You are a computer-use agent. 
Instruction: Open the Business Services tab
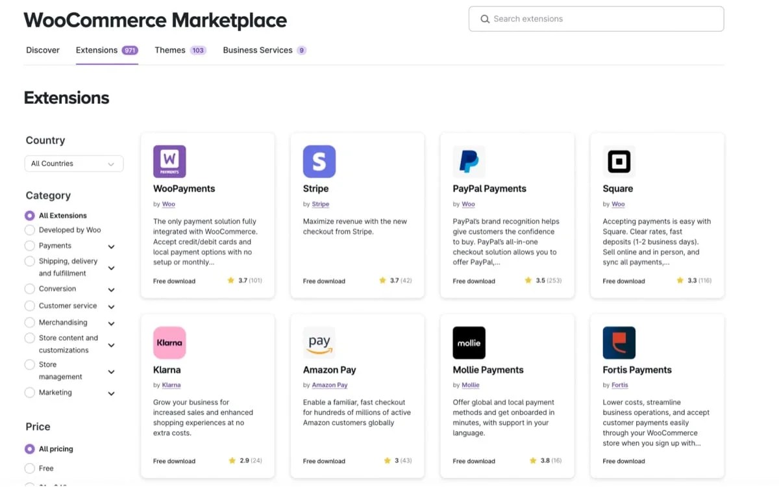[256, 50]
